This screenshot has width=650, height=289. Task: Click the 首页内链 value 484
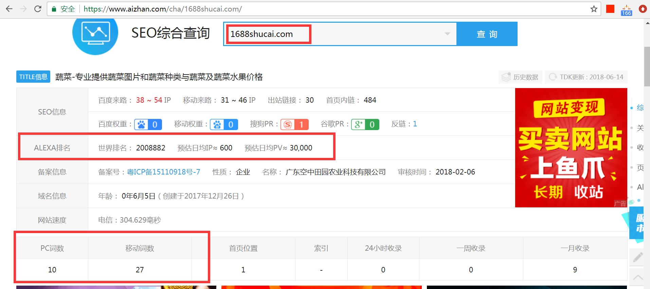(370, 100)
